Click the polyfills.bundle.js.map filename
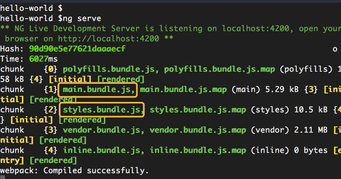This screenshot has width=341, height=179. tap(219, 69)
